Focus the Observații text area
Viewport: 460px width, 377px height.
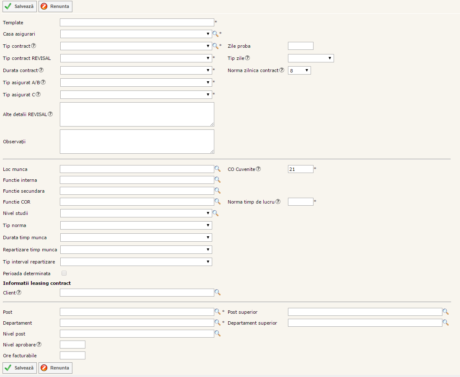tap(137, 142)
